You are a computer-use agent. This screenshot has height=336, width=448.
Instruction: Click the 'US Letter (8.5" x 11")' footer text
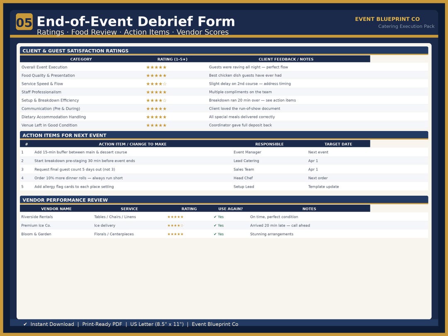(x=157, y=324)
